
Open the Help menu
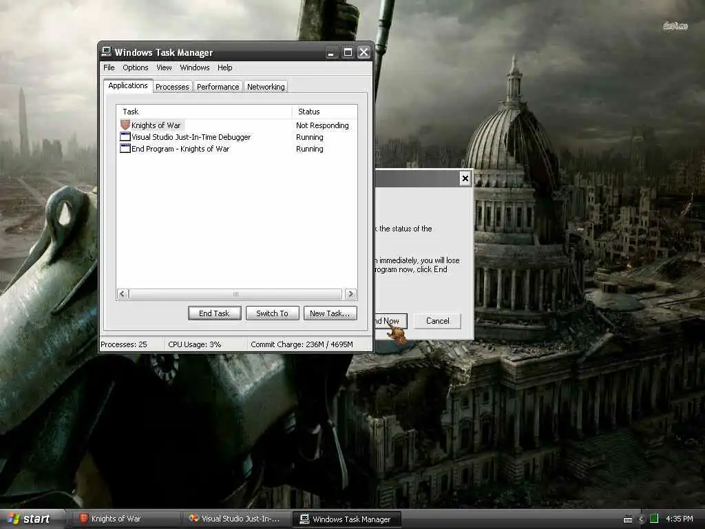pyautogui.click(x=225, y=68)
